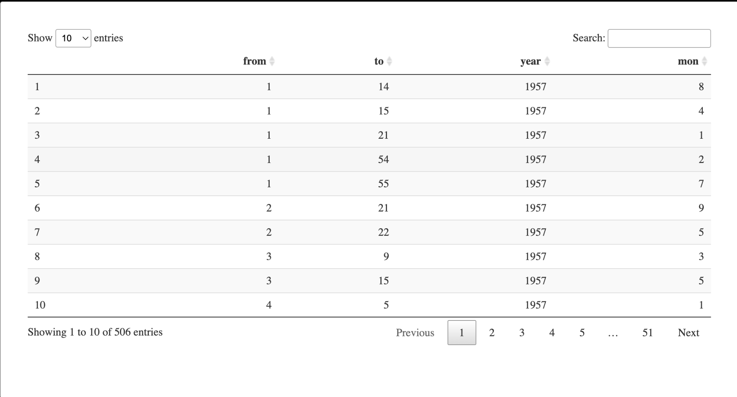Jump to page 2 of results
This screenshot has width=737, height=397.
point(492,333)
